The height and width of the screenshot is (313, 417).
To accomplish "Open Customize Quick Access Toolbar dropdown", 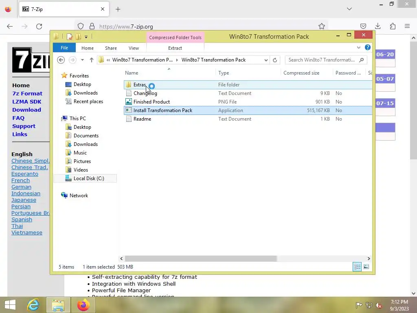I will pyautogui.click(x=86, y=37).
